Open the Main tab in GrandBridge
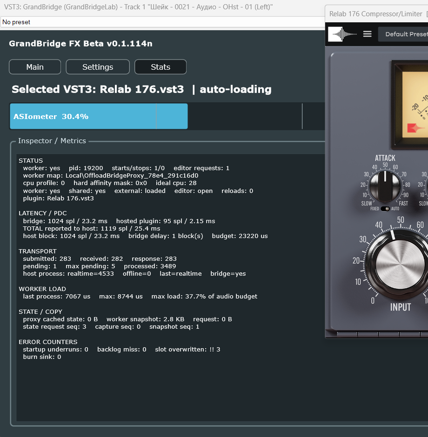This screenshot has height=437, width=428. click(35, 67)
